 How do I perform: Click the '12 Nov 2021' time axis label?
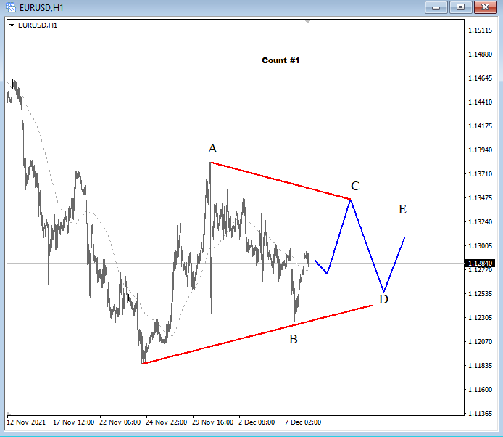(x=26, y=422)
